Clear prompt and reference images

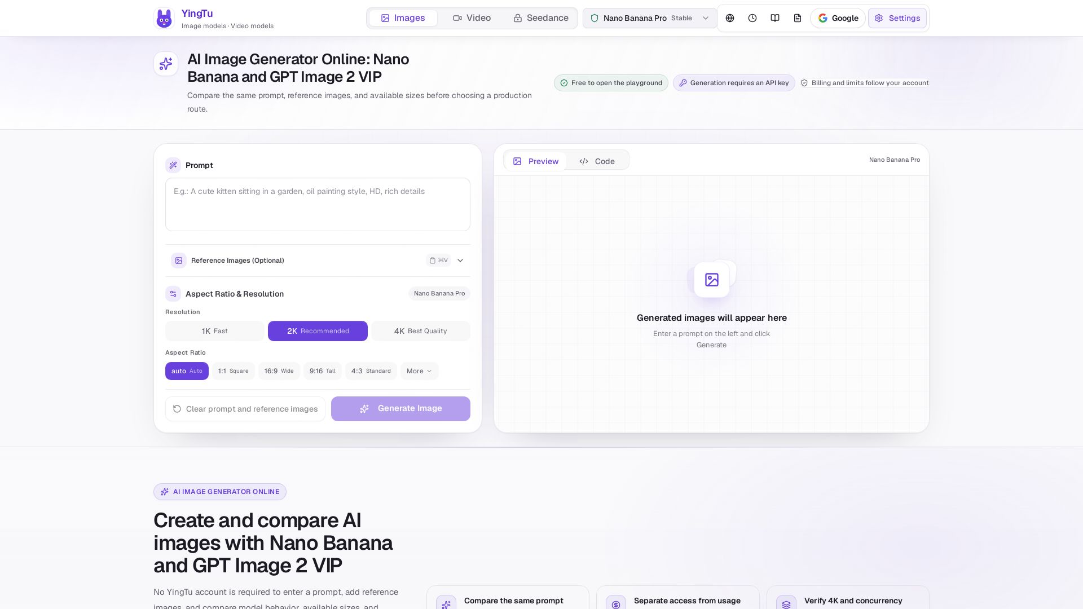(x=245, y=409)
